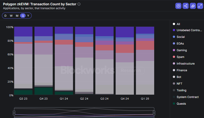Click the Q3 24 stacked bar
This screenshot has height=118, width=204.
coord(104,61)
